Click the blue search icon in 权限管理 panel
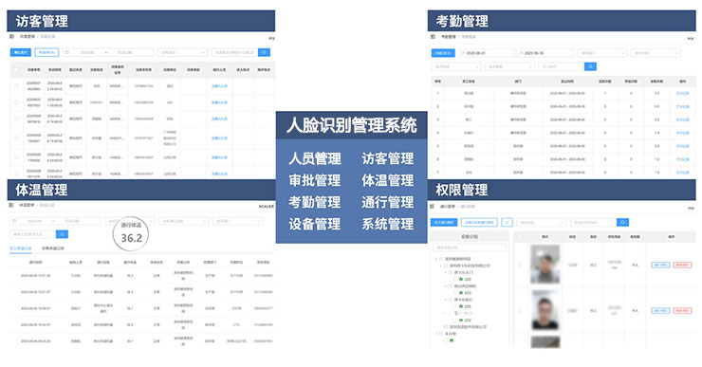Viewport: 702px width, 367px height. (622, 223)
